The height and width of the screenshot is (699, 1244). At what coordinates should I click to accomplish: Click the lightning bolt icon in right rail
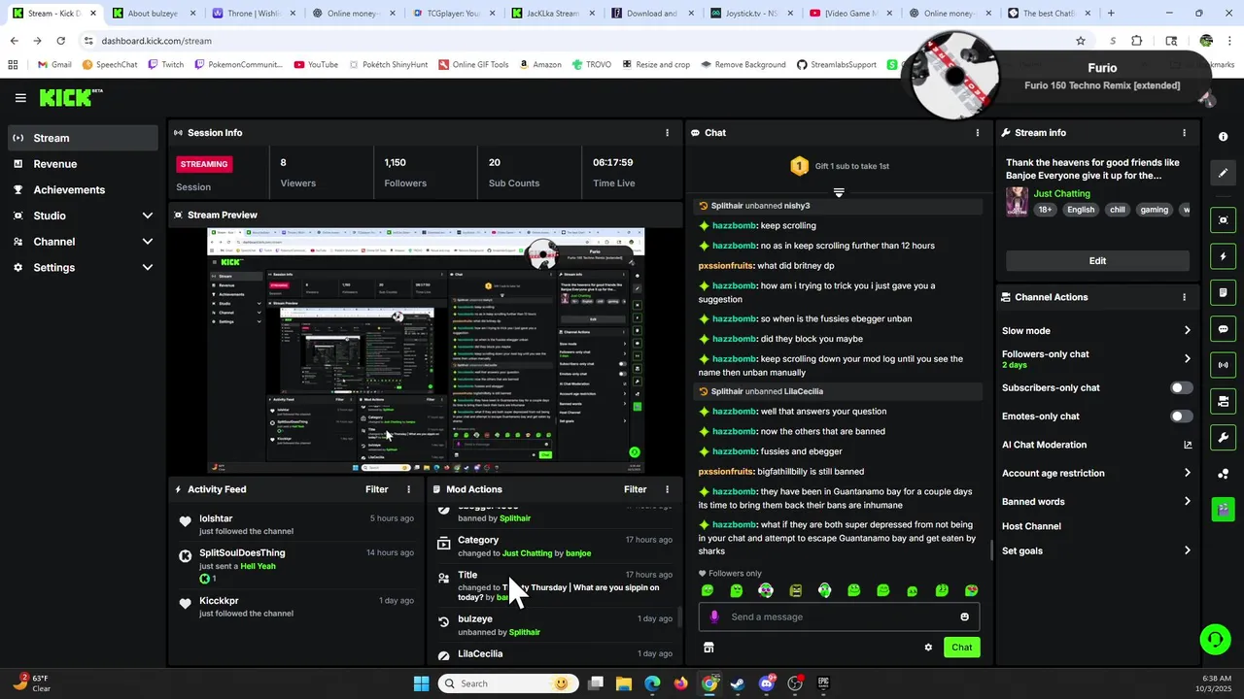point(1223,256)
